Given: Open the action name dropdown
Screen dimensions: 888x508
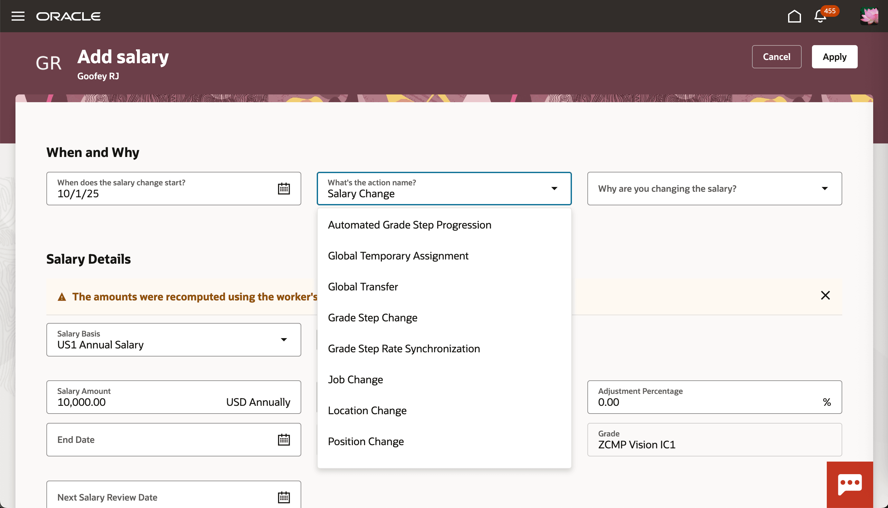Looking at the screenshot, I should (x=554, y=189).
